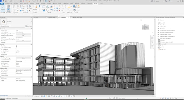Click the ViewCube FRONT face
This screenshot has height=100, width=184.
[x=146, y=27]
